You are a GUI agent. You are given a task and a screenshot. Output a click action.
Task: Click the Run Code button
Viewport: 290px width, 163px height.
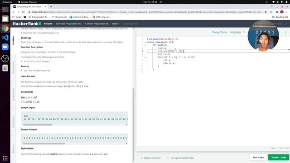(x=258, y=158)
